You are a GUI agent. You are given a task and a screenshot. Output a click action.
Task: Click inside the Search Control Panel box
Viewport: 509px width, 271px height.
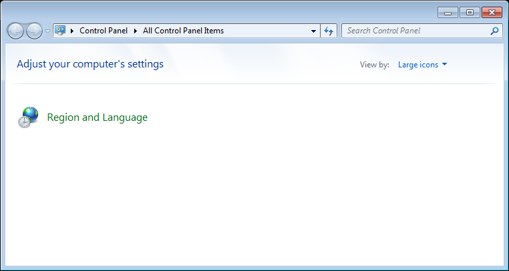414,31
